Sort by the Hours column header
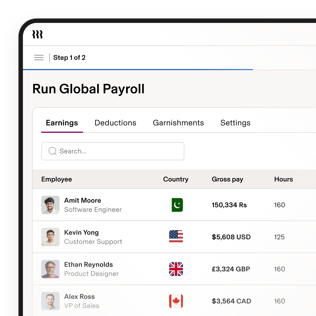Image resolution: width=316 pixels, height=316 pixels. point(283,179)
